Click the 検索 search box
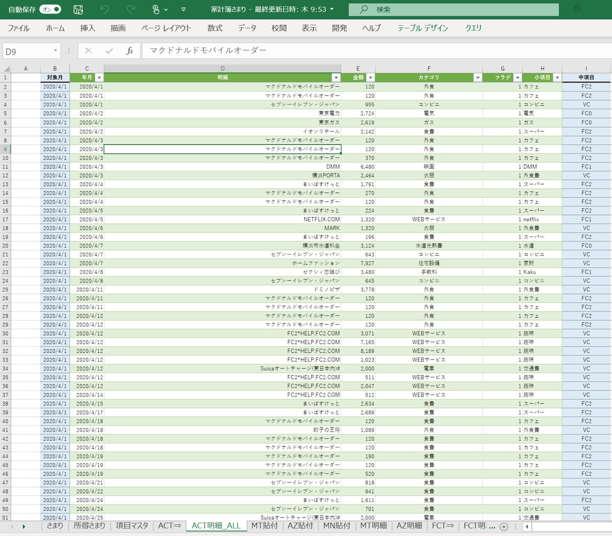Image resolution: width=612 pixels, height=536 pixels. [x=453, y=10]
